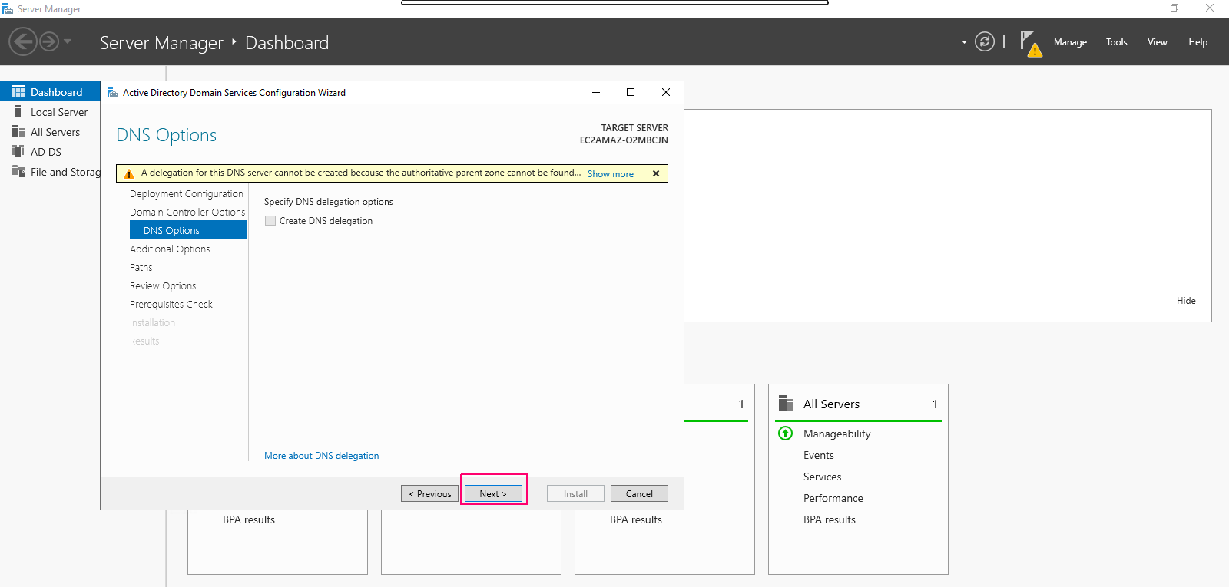Click the All Servers icon in the sidebar
Viewport: 1229px width, 587px height.
point(18,131)
